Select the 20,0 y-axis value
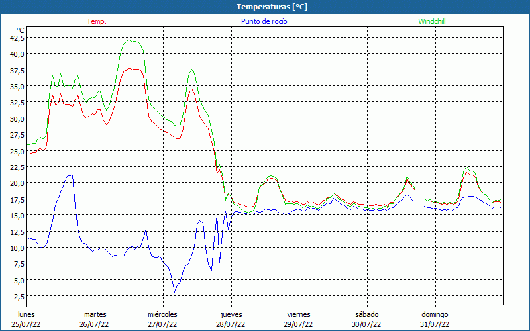The width and height of the screenshot is (530, 331). (x=17, y=183)
